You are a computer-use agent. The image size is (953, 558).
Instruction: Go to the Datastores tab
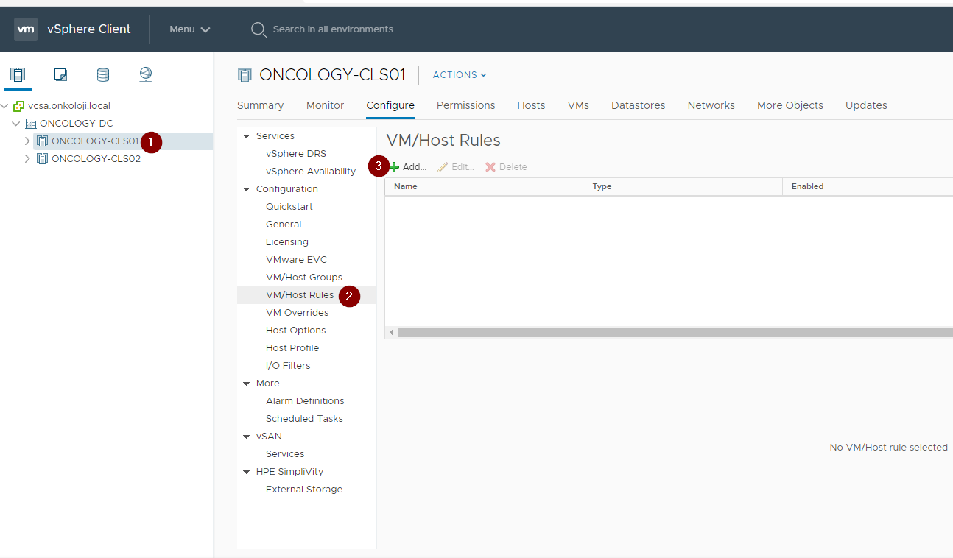638,105
